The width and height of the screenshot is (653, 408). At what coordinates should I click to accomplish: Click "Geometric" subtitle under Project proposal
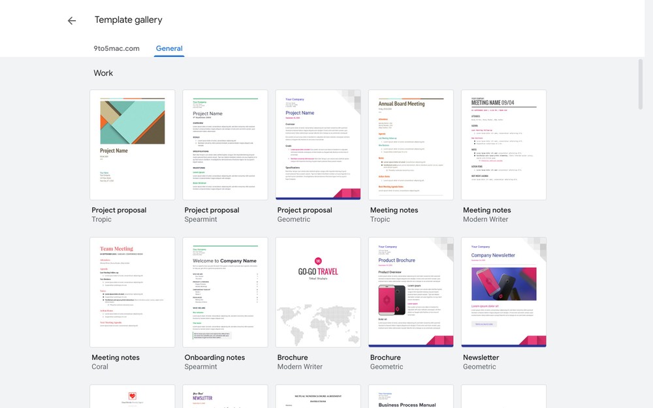point(294,219)
